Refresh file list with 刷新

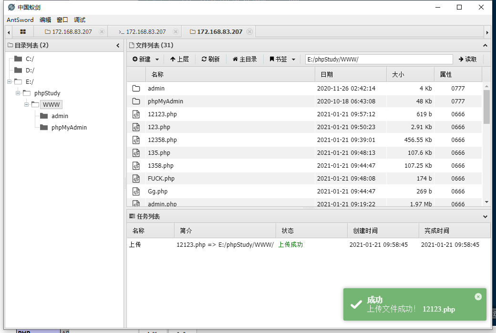(210, 59)
